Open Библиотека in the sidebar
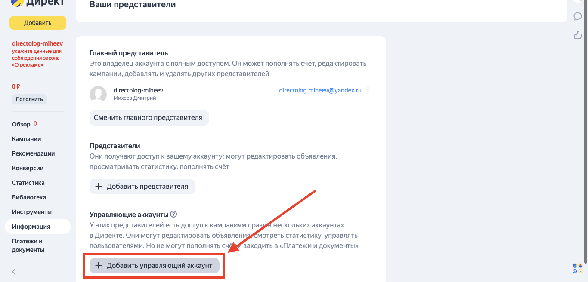Viewport: 588px width, 282px height. [29, 197]
